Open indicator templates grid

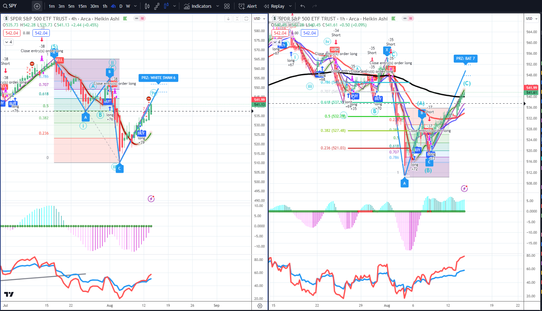[x=227, y=6]
